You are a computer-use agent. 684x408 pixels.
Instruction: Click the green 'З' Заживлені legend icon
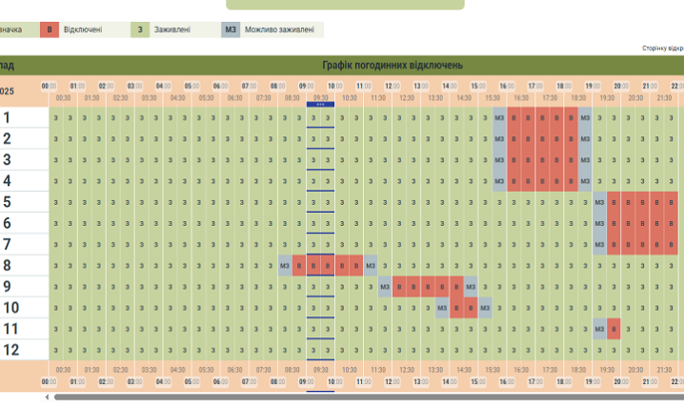(141, 30)
